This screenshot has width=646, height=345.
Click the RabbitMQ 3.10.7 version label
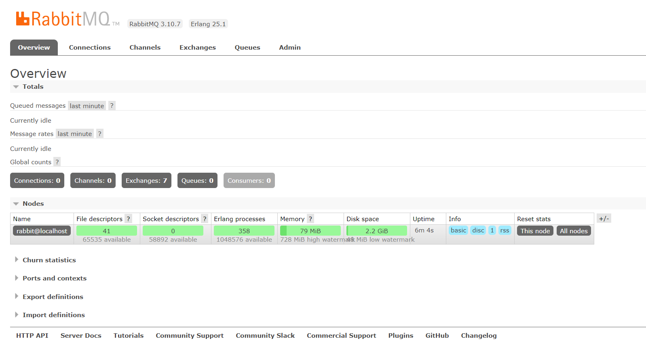155,24
